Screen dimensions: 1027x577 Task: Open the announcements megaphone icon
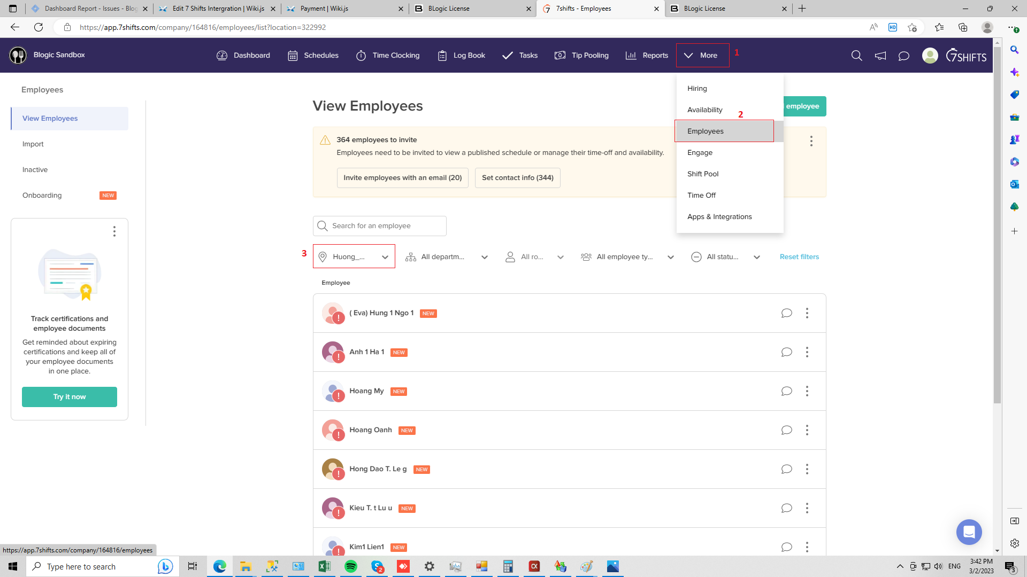(880, 56)
